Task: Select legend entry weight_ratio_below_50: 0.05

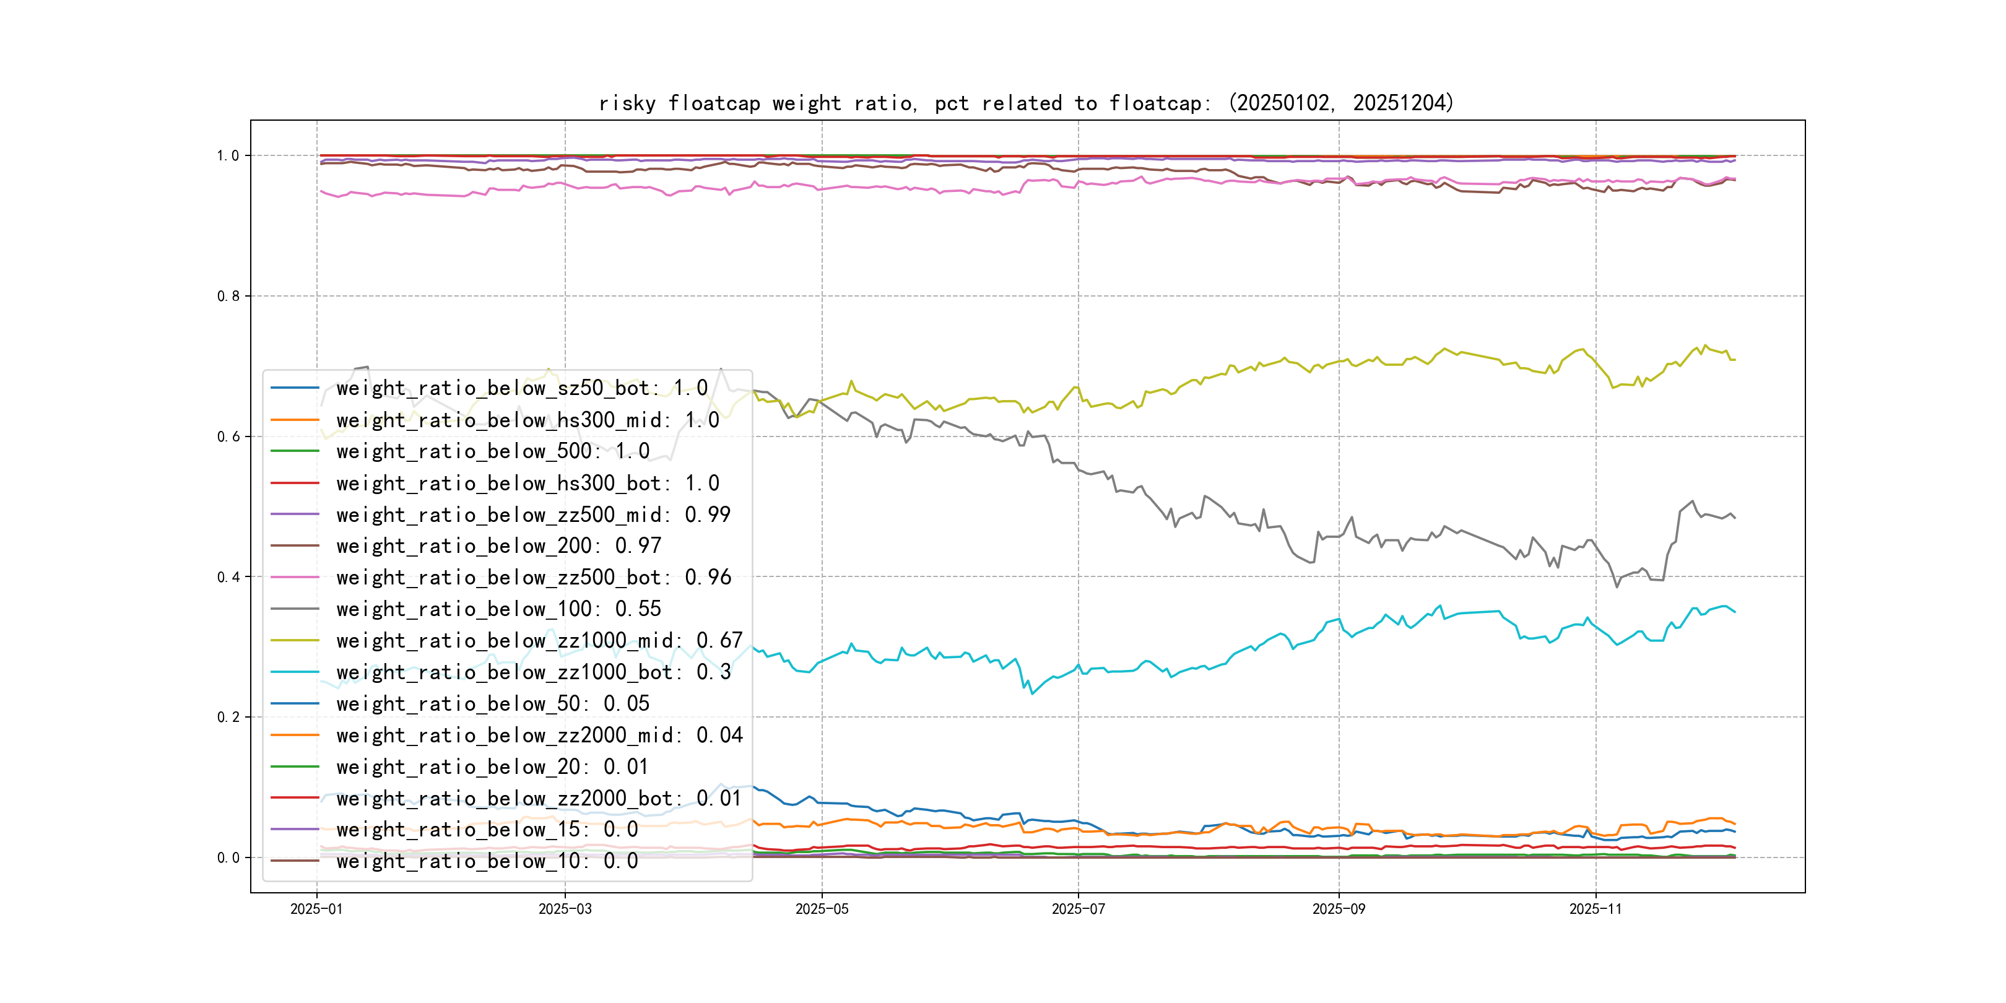Action: click(492, 704)
